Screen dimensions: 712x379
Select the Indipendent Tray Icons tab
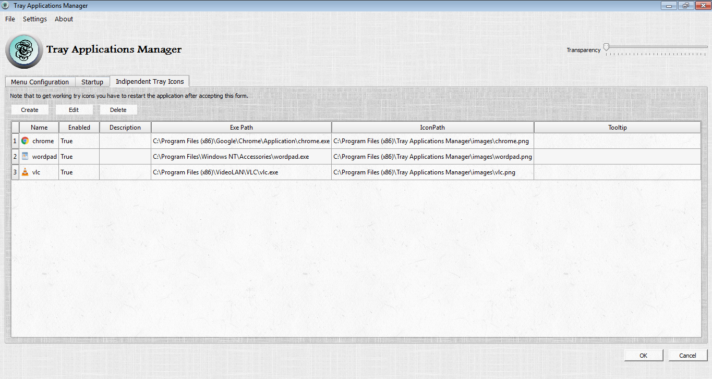point(149,81)
